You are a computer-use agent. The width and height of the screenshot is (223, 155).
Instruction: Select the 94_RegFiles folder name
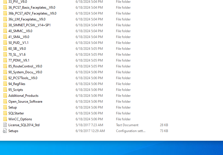point(17,84)
